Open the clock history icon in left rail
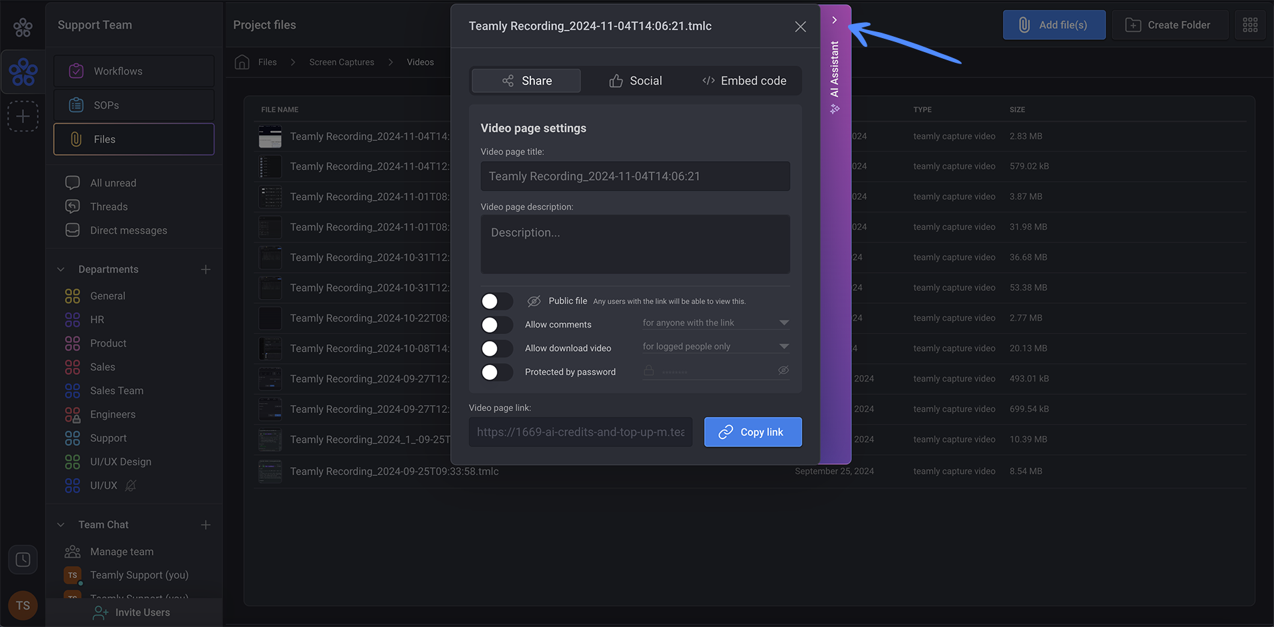The width and height of the screenshot is (1274, 627). (23, 559)
